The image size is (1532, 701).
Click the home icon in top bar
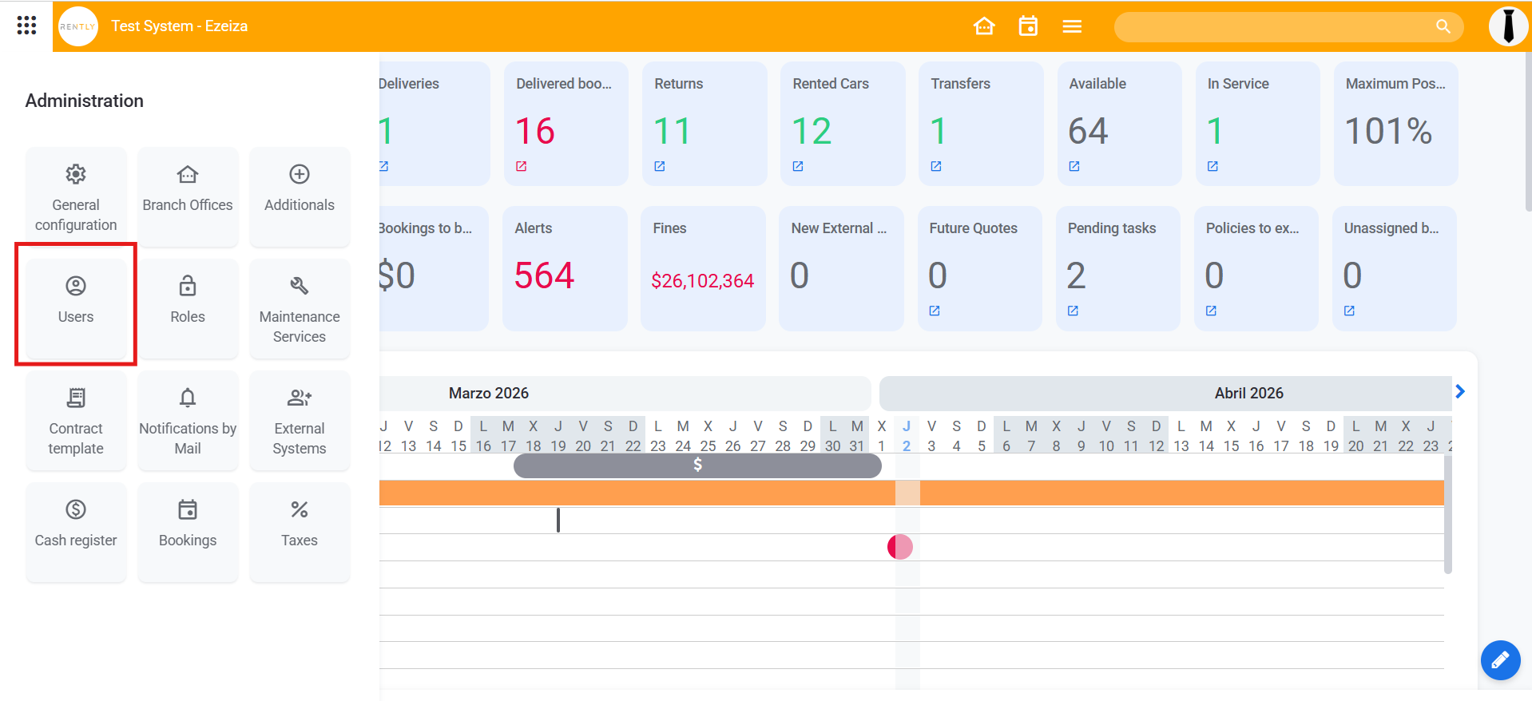click(984, 26)
